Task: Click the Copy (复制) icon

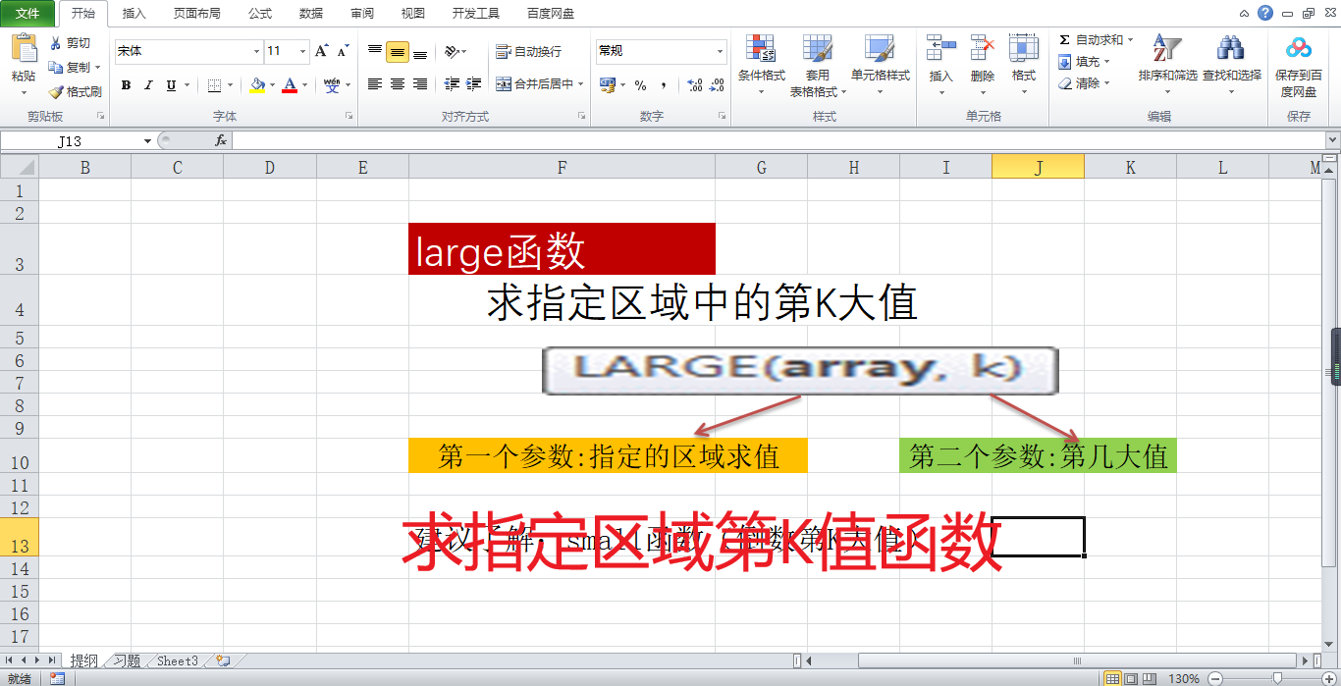Action: (56, 68)
